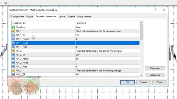The height and width of the screenshot is (99, 177).
Task: Open the Отображение tab
Action: 84,16
